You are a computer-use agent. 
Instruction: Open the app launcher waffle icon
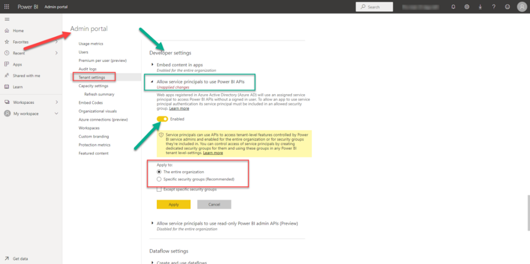coord(7,7)
